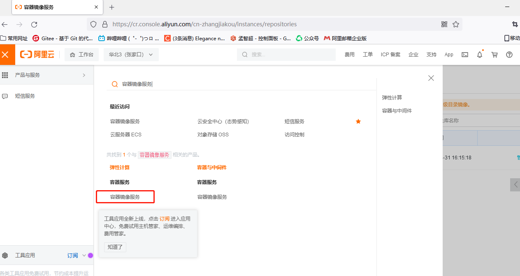Open the 费用 menu
This screenshot has height=276, width=520.
(x=350, y=55)
